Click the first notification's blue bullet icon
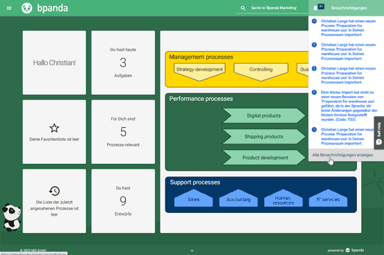The width and height of the screenshot is (384, 255). pos(314,21)
